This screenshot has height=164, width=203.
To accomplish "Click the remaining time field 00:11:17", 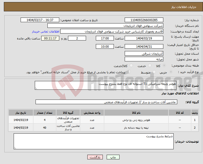I will click(x=50, y=38).
